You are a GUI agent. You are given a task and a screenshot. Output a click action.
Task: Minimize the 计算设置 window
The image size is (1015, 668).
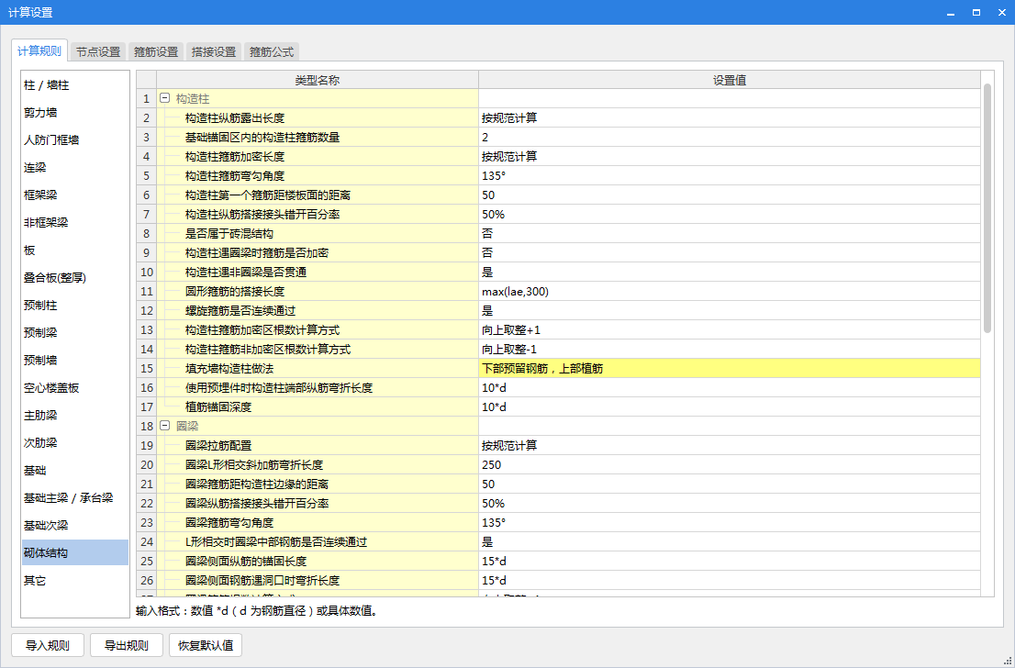[x=951, y=12]
